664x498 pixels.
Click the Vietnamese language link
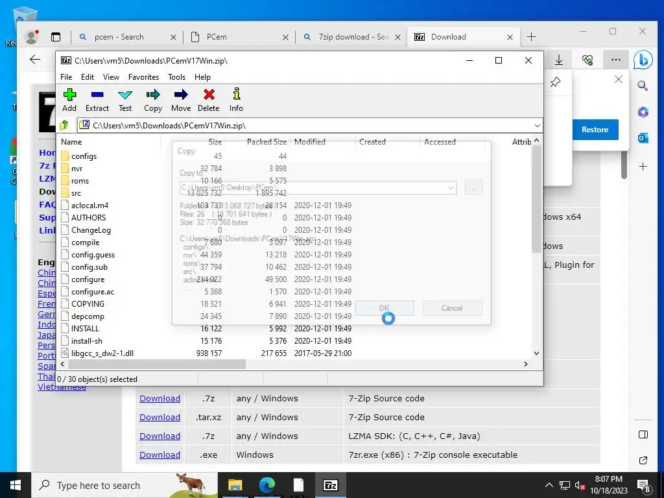(x=62, y=387)
